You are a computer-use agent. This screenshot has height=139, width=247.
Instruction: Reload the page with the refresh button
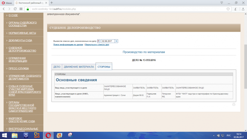tap(15, 9)
